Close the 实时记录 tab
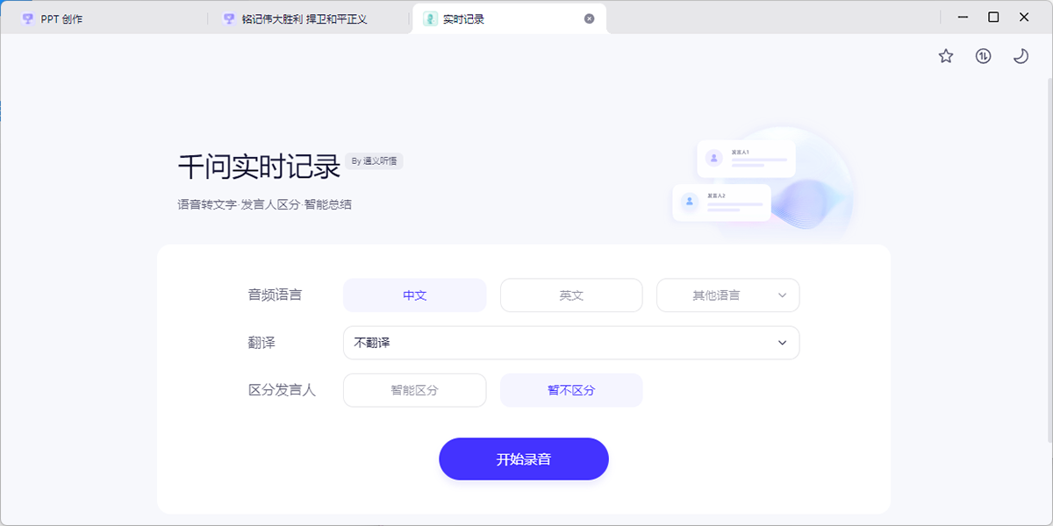 589,18
